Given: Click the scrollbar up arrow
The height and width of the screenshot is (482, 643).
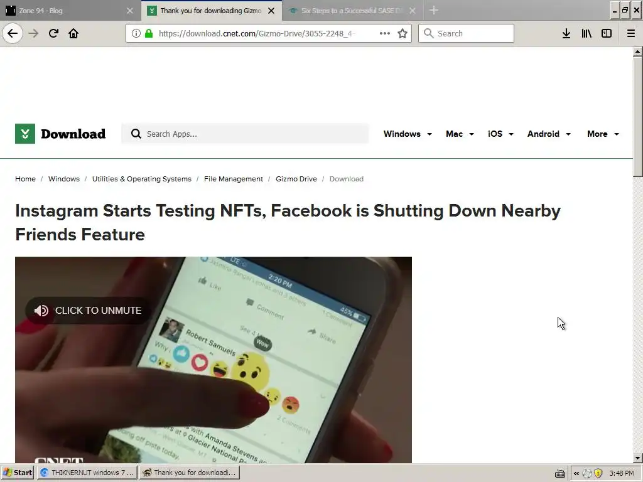Looking at the screenshot, I should (x=637, y=51).
